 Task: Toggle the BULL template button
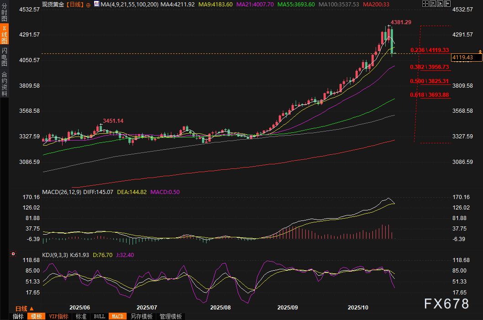point(99,316)
